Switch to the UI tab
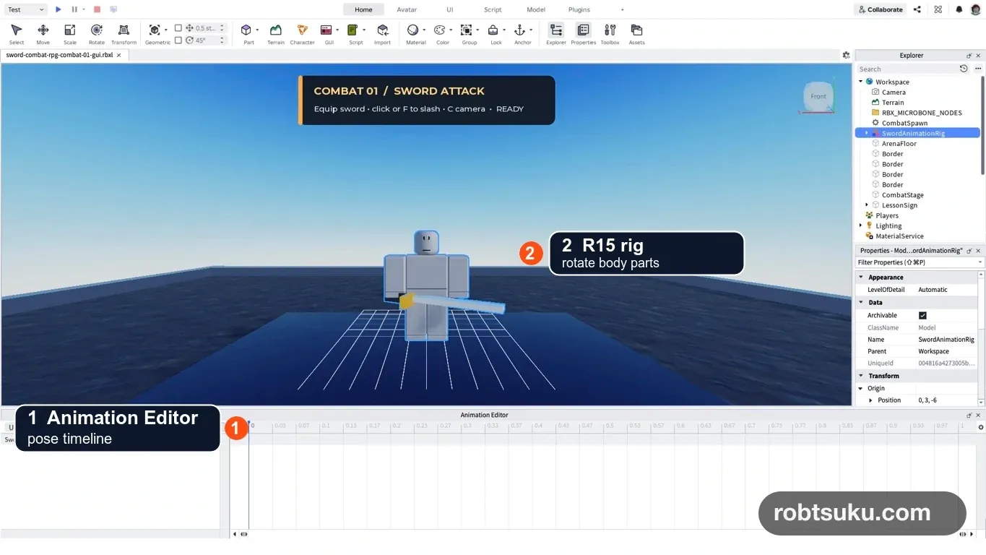 coord(450,9)
